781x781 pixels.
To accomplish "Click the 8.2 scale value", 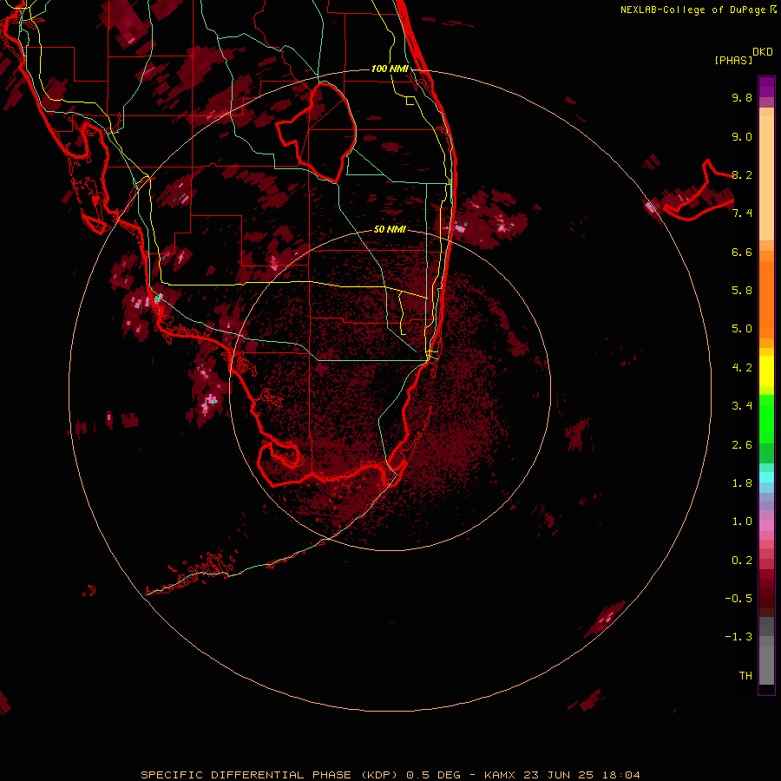I will click(742, 174).
